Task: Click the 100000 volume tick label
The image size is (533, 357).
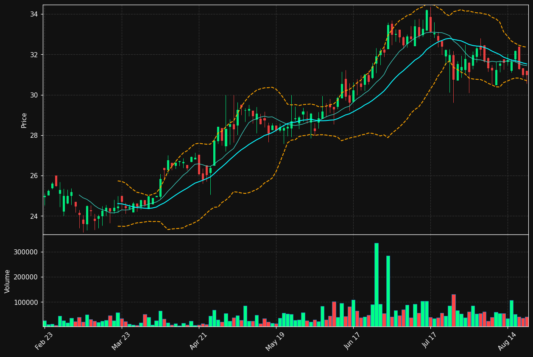Action: point(26,302)
